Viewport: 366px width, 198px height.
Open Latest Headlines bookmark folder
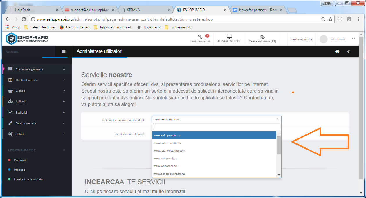40,27
